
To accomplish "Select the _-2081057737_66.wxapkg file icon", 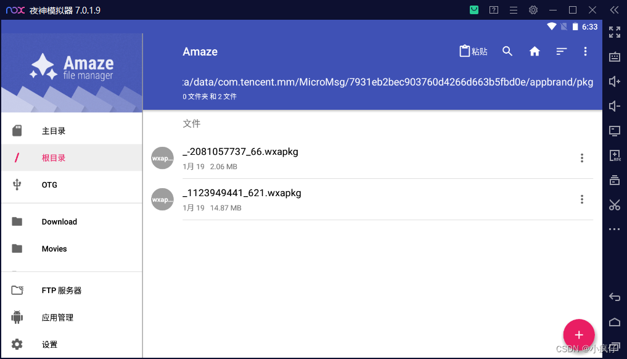I will click(x=162, y=158).
